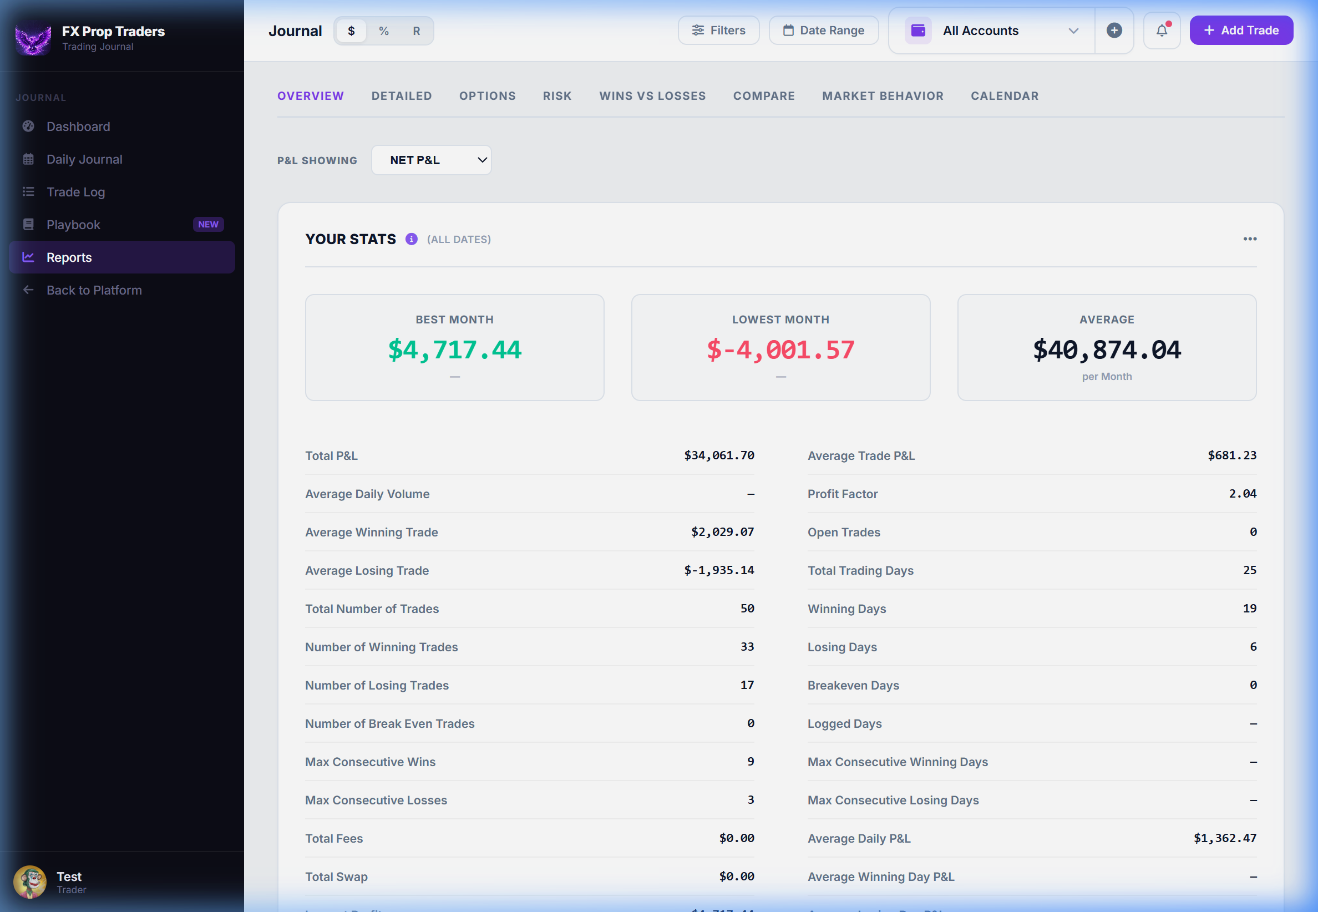Open notifications bell

point(1162,31)
